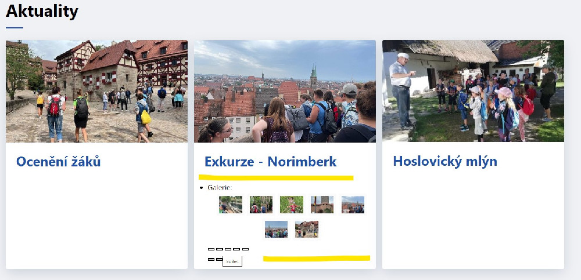
Task: Select the middle hollow bullet indicator
Action: pyautogui.click(x=228, y=249)
